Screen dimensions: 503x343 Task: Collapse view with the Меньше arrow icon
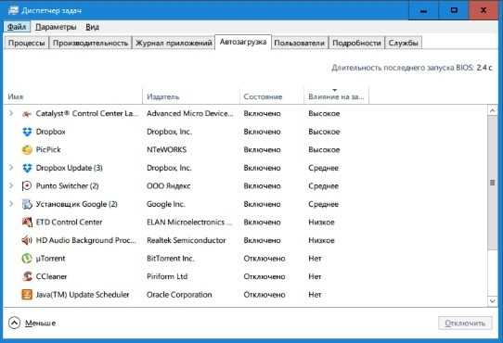coord(15,323)
